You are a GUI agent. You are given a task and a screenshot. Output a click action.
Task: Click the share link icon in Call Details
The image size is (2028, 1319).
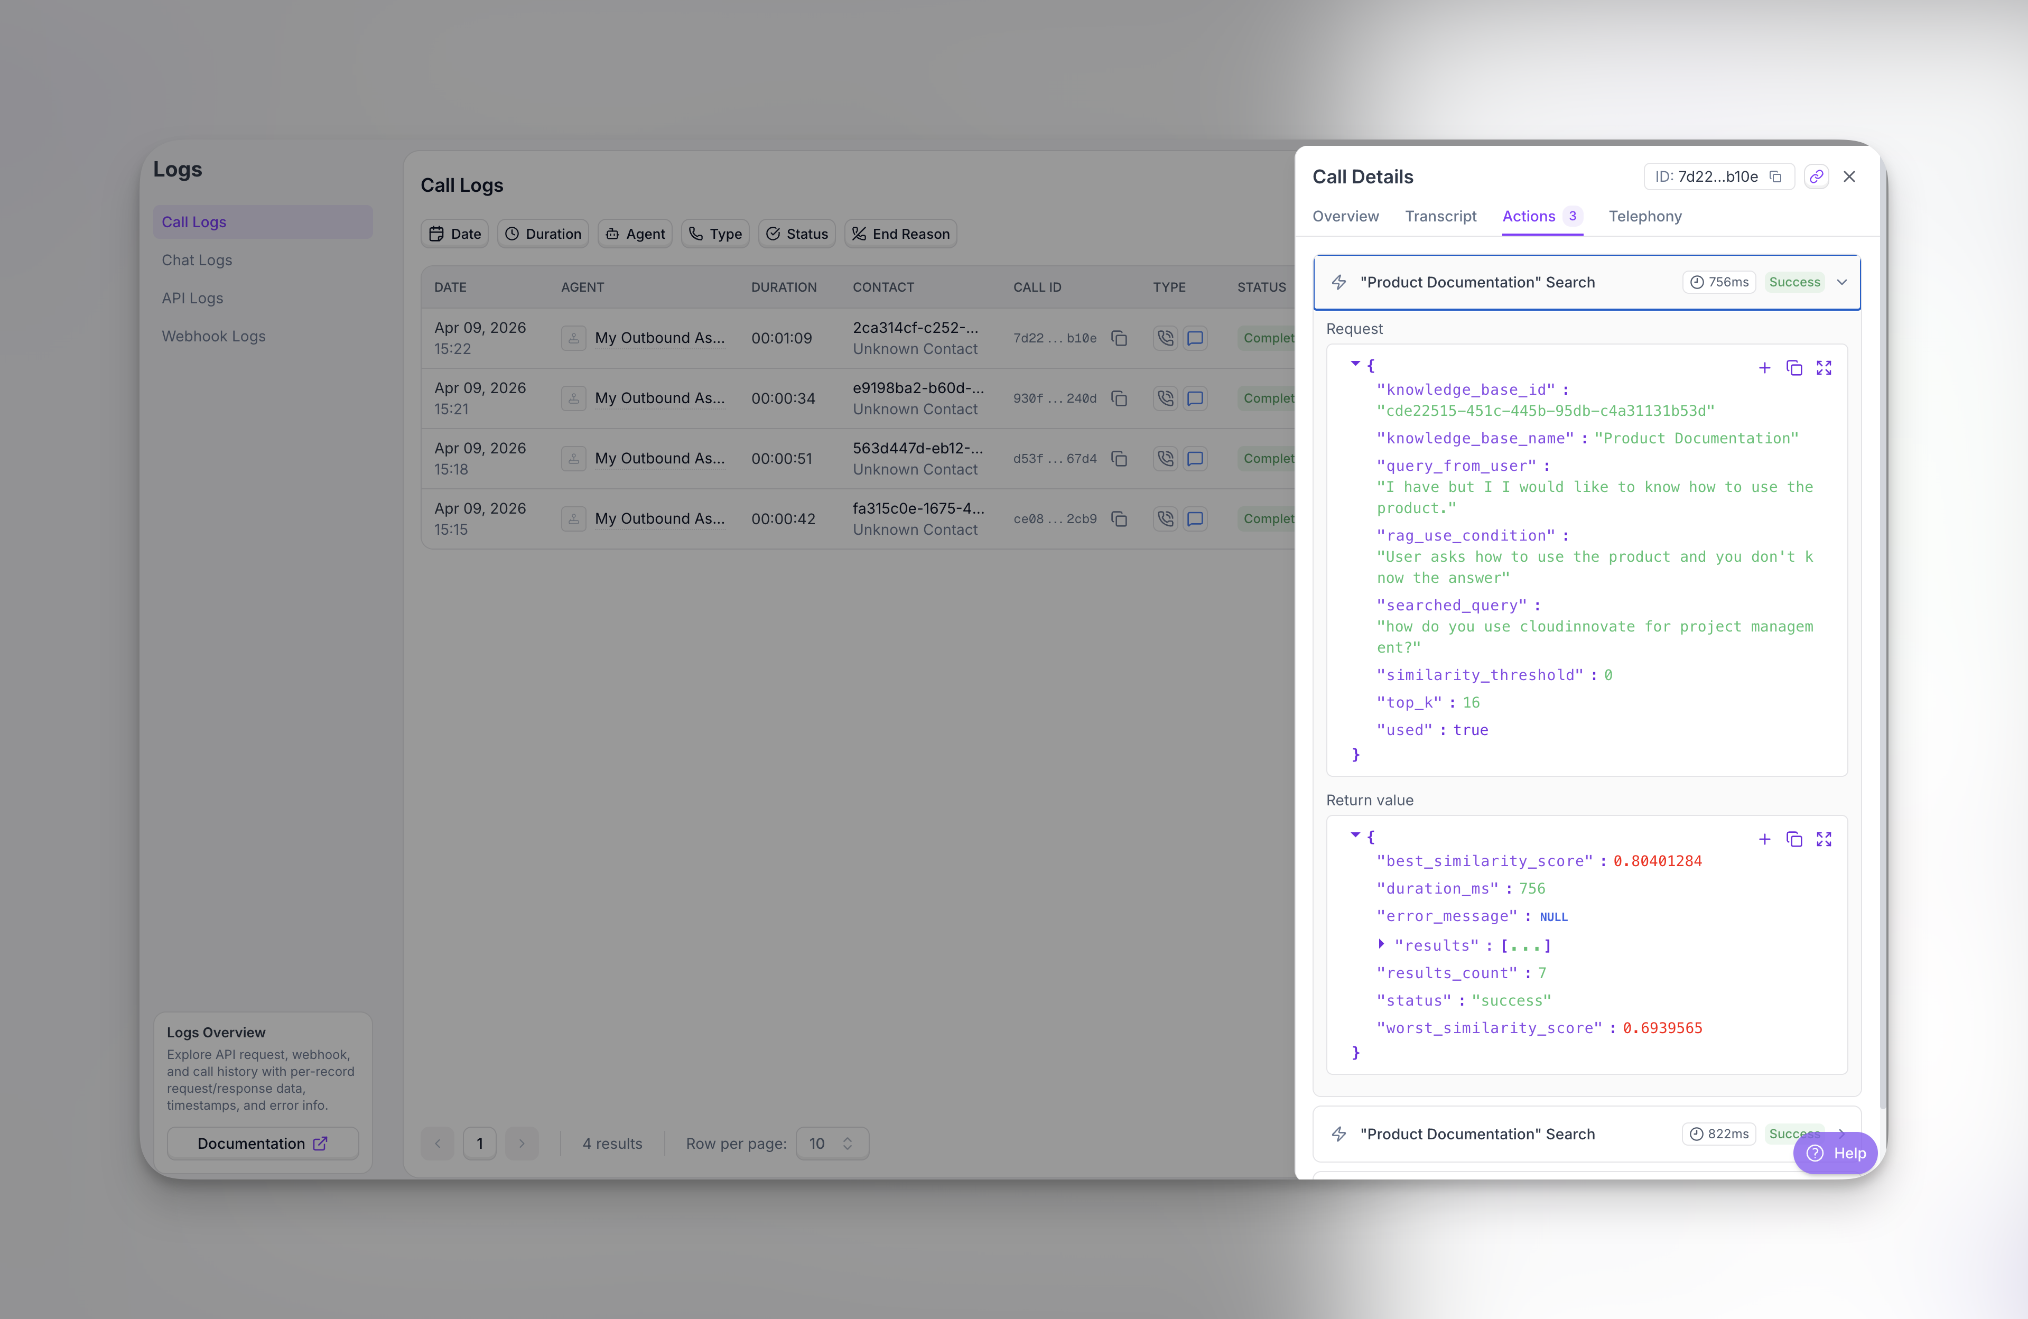tap(1816, 177)
